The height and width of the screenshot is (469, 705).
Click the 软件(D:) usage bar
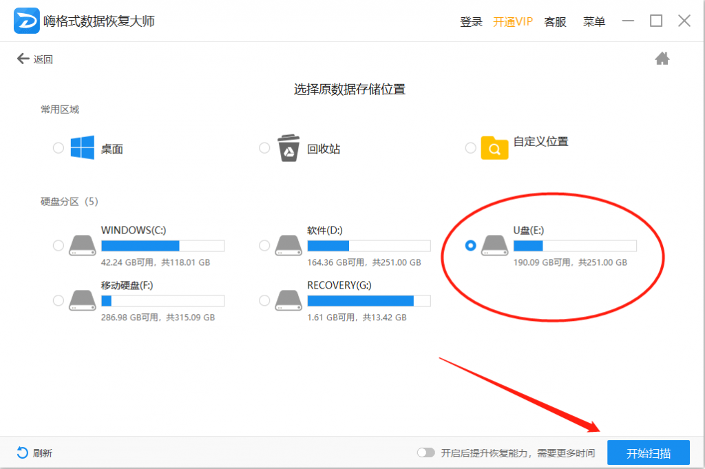tap(369, 245)
